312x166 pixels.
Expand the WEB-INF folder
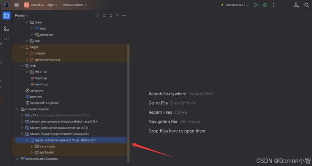click(x=27, y=72)
